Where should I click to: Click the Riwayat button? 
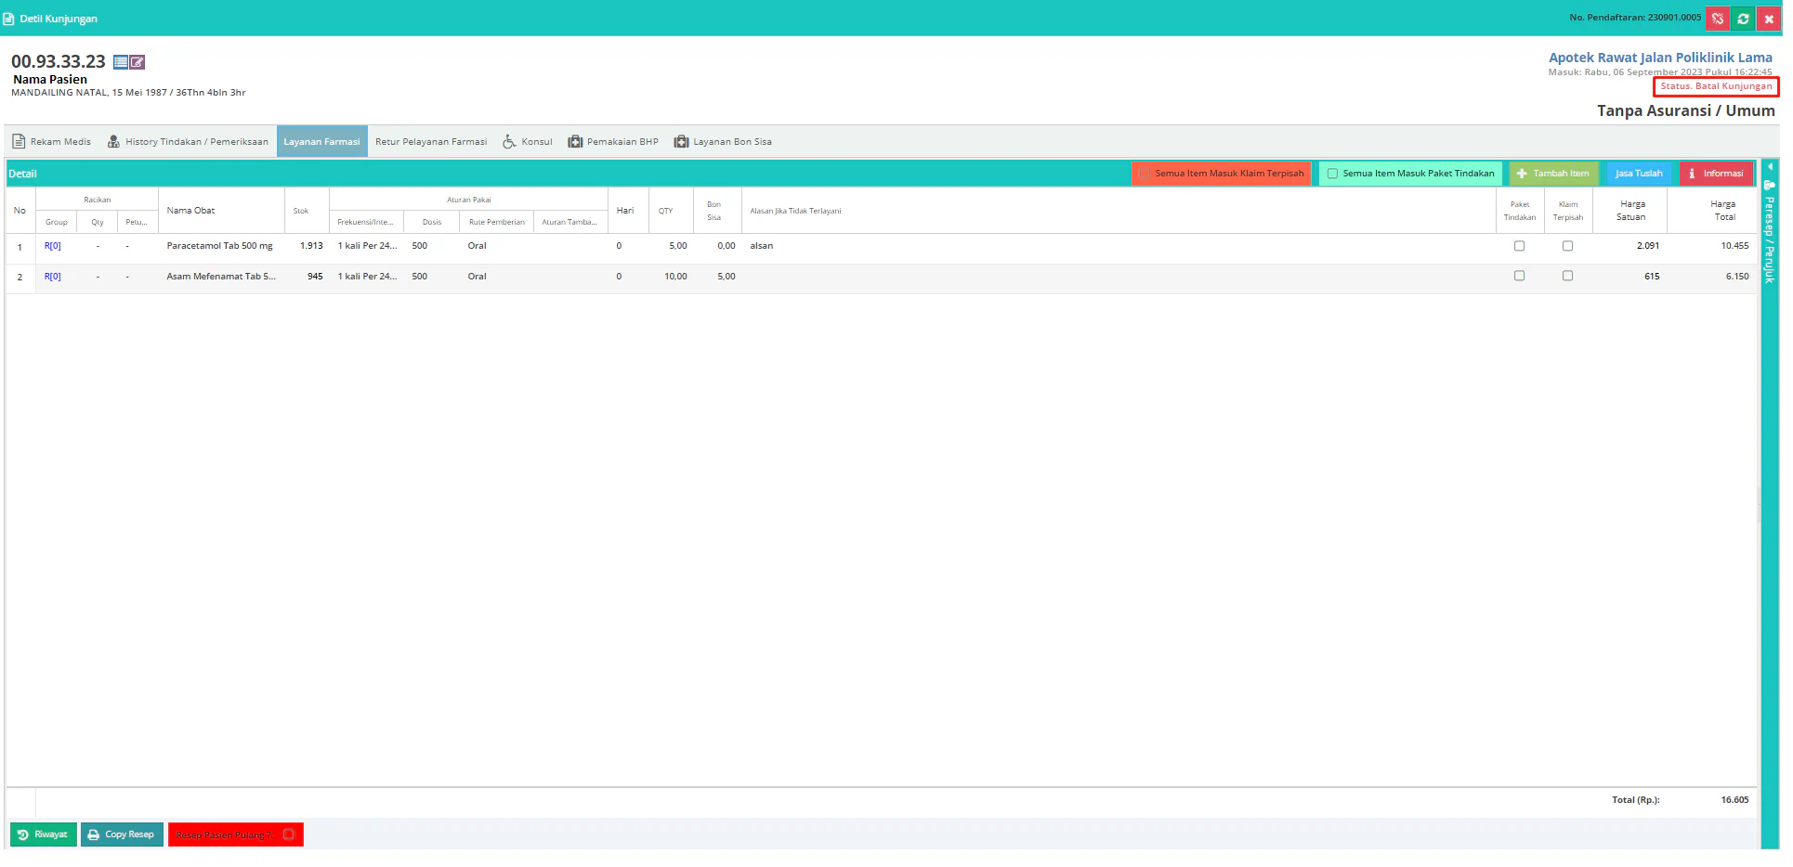pyautogui.click(x=43, y=835)
